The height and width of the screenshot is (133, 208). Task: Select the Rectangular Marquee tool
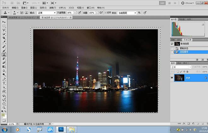pyautogui.click(x=4, y=26)
